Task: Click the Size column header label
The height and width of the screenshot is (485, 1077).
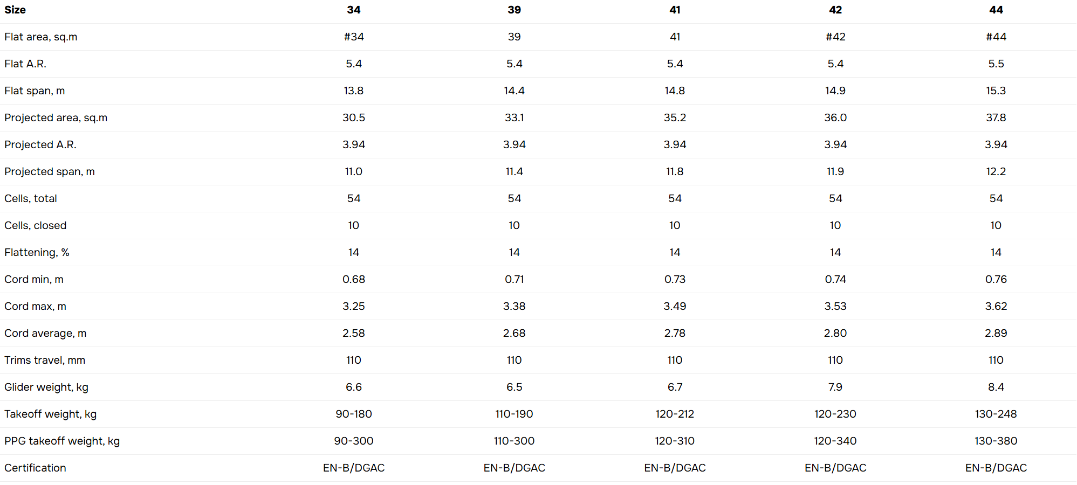Action: [15, 10]
